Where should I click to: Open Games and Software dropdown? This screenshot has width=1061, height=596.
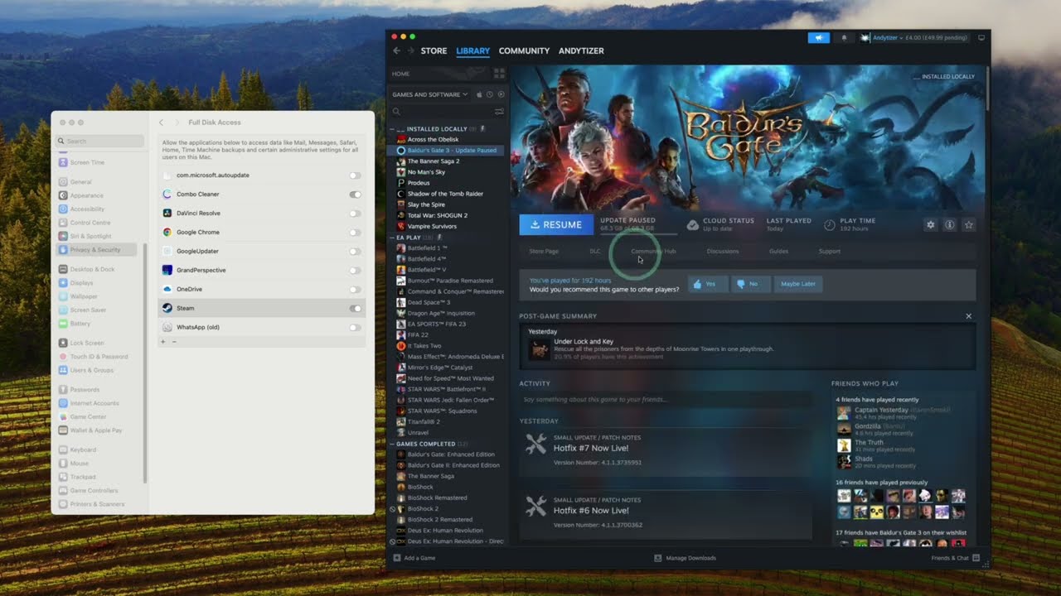430,94
